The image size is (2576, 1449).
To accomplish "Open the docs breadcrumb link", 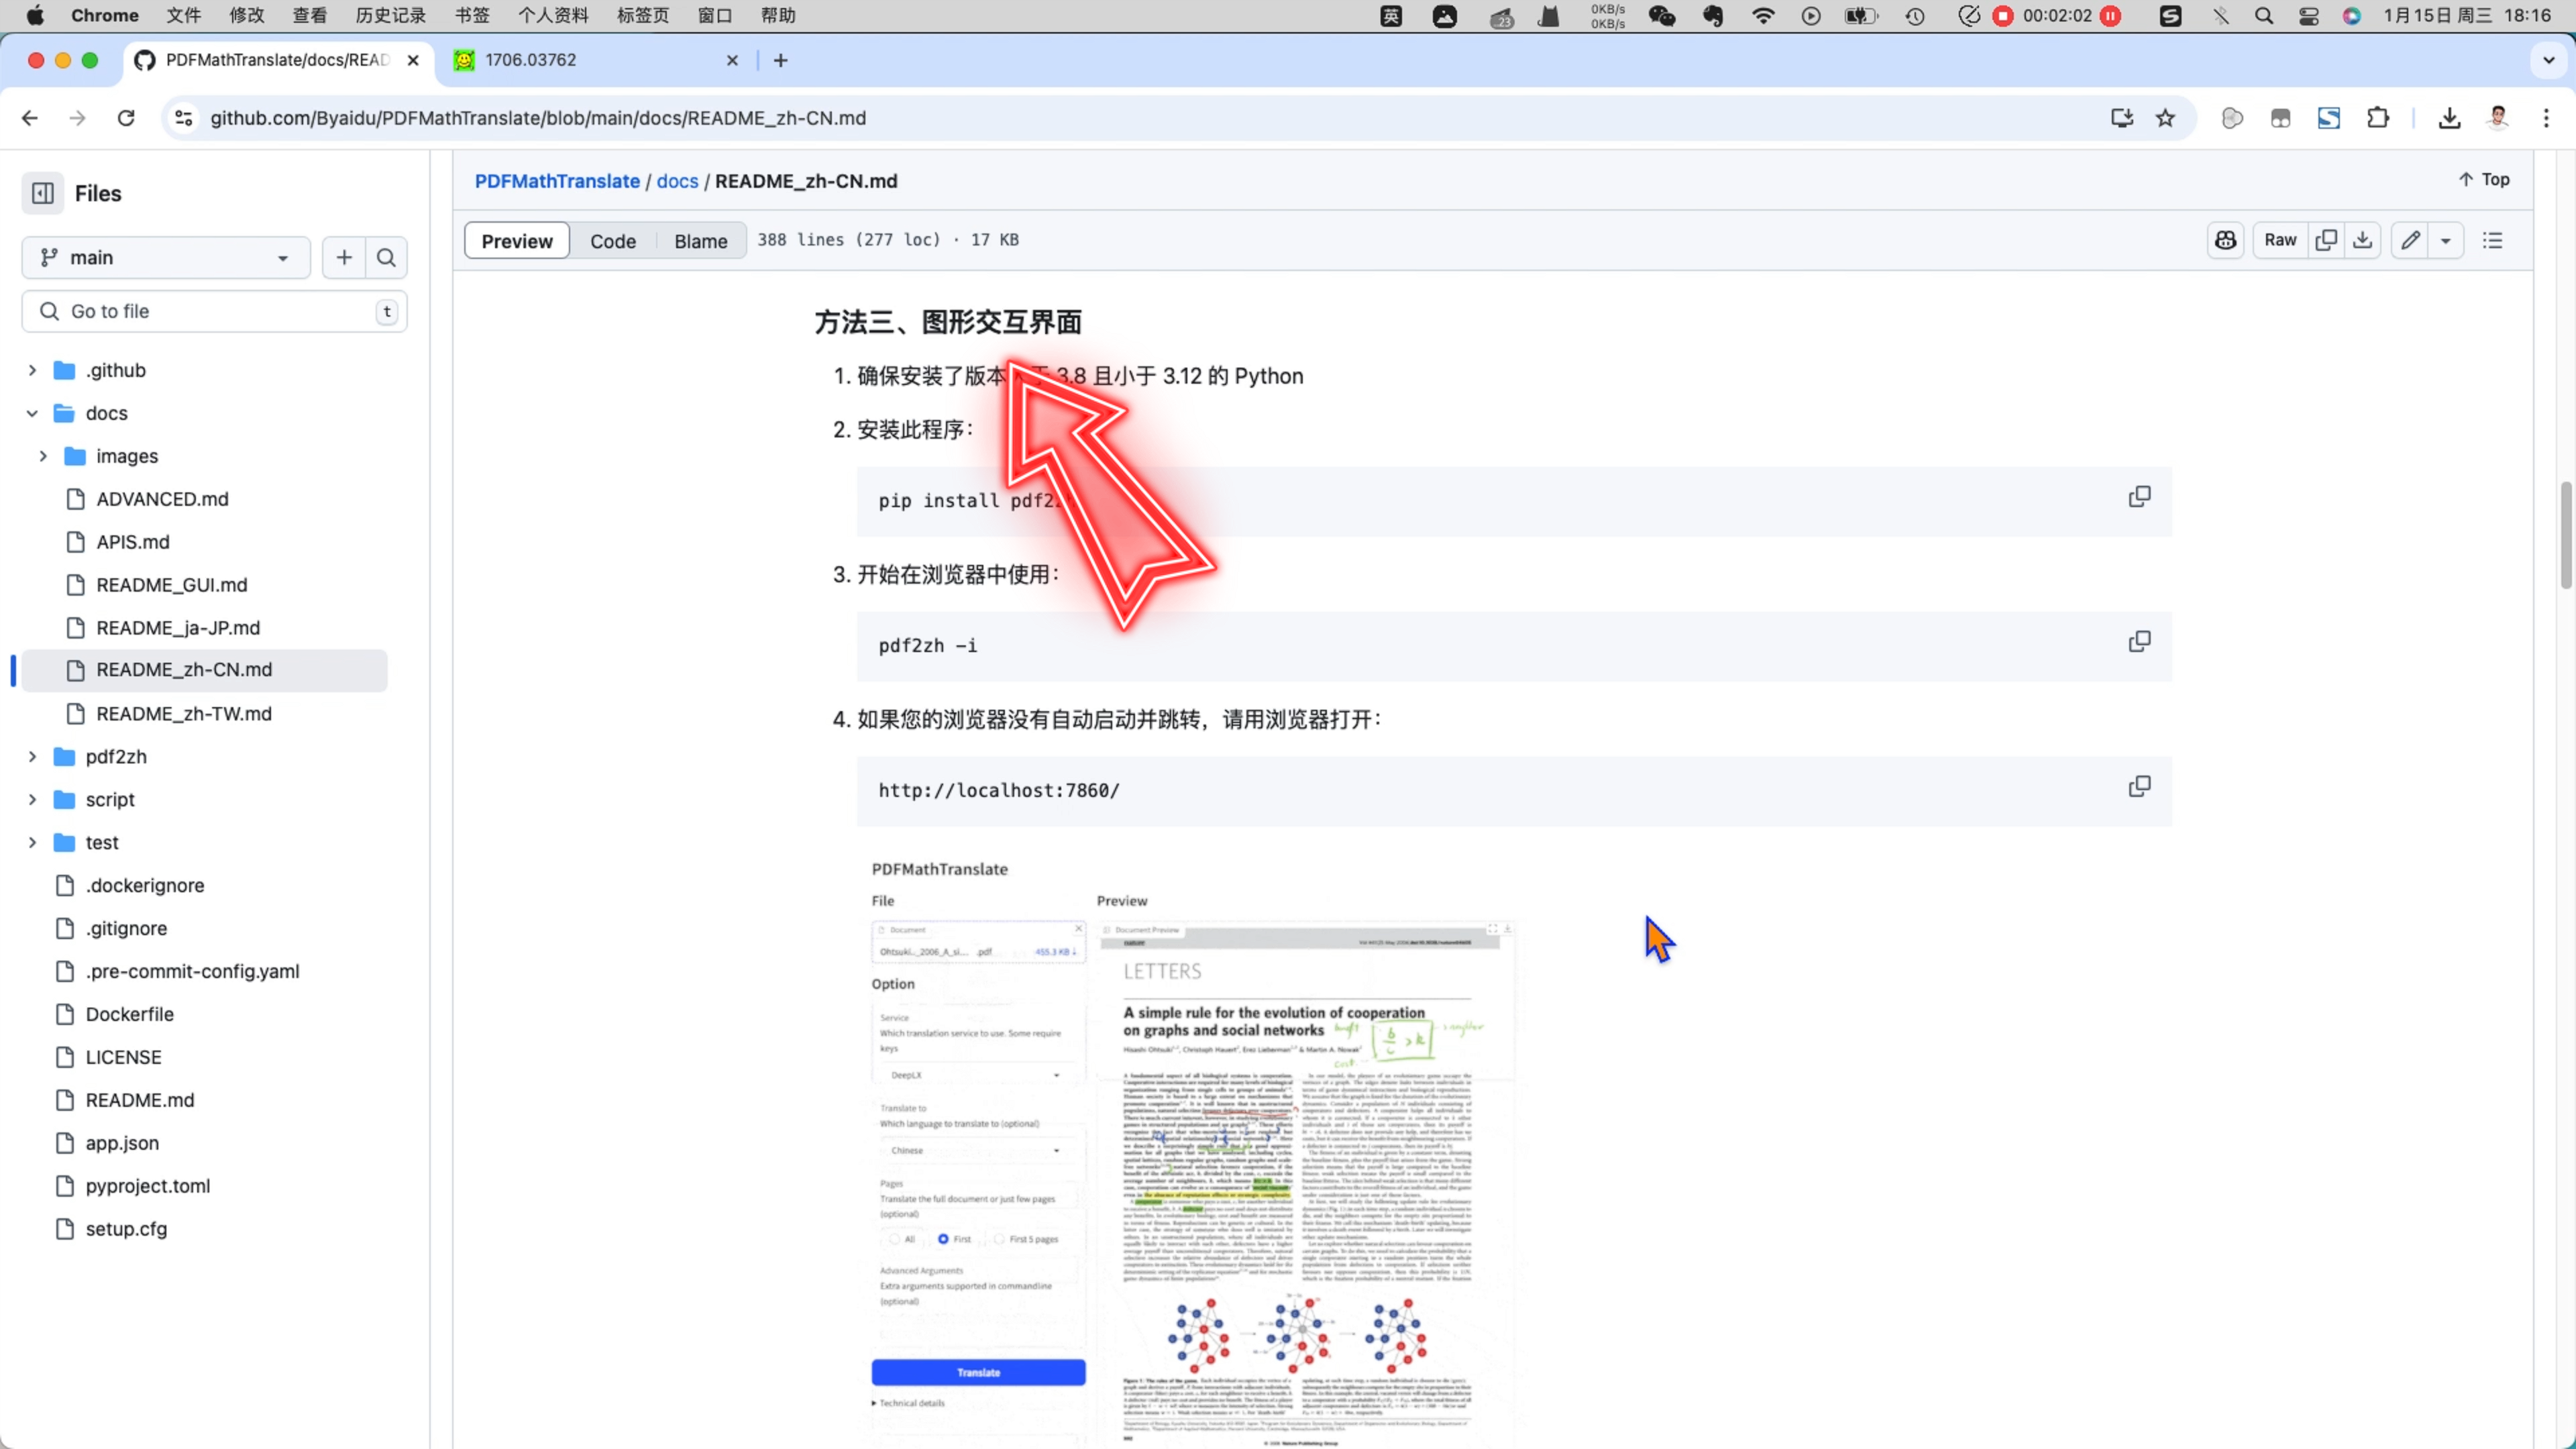I will tap(677, 181).
